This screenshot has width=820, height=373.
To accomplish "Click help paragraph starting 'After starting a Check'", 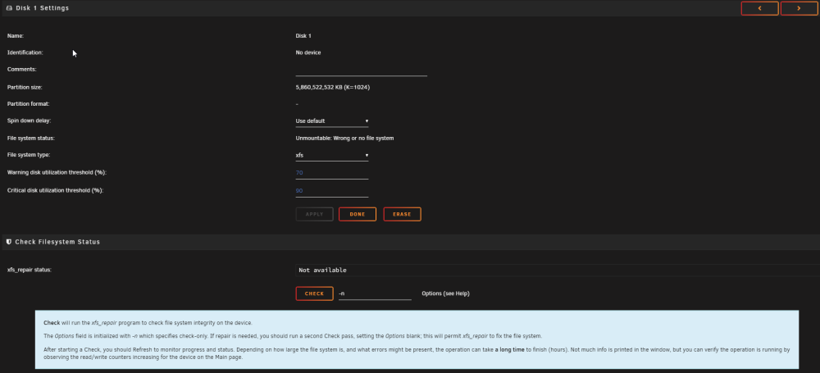I will [x=417, y=353].
